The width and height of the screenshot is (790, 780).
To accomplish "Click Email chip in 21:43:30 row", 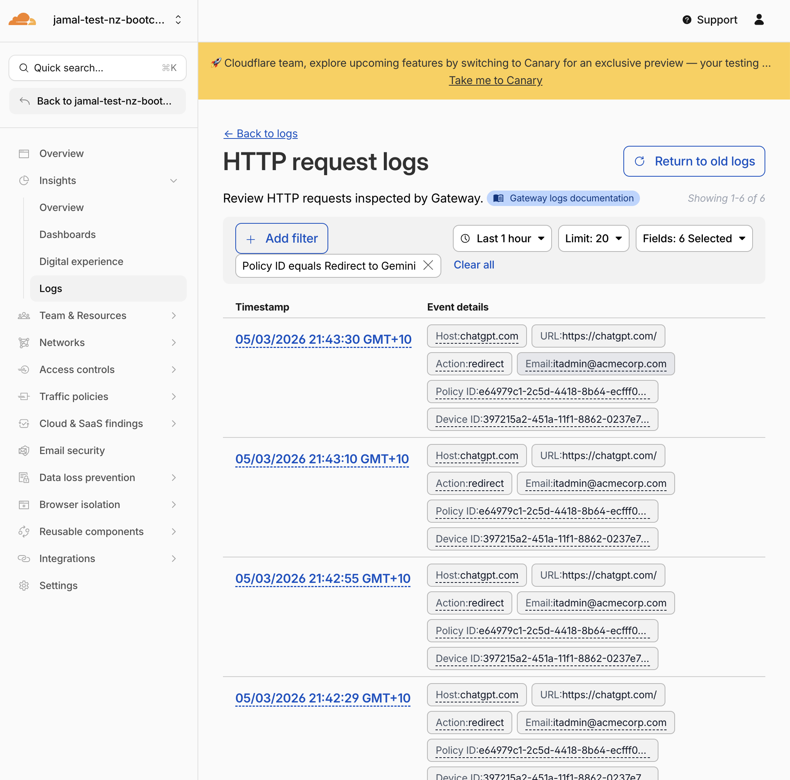I will click(596, 364).
